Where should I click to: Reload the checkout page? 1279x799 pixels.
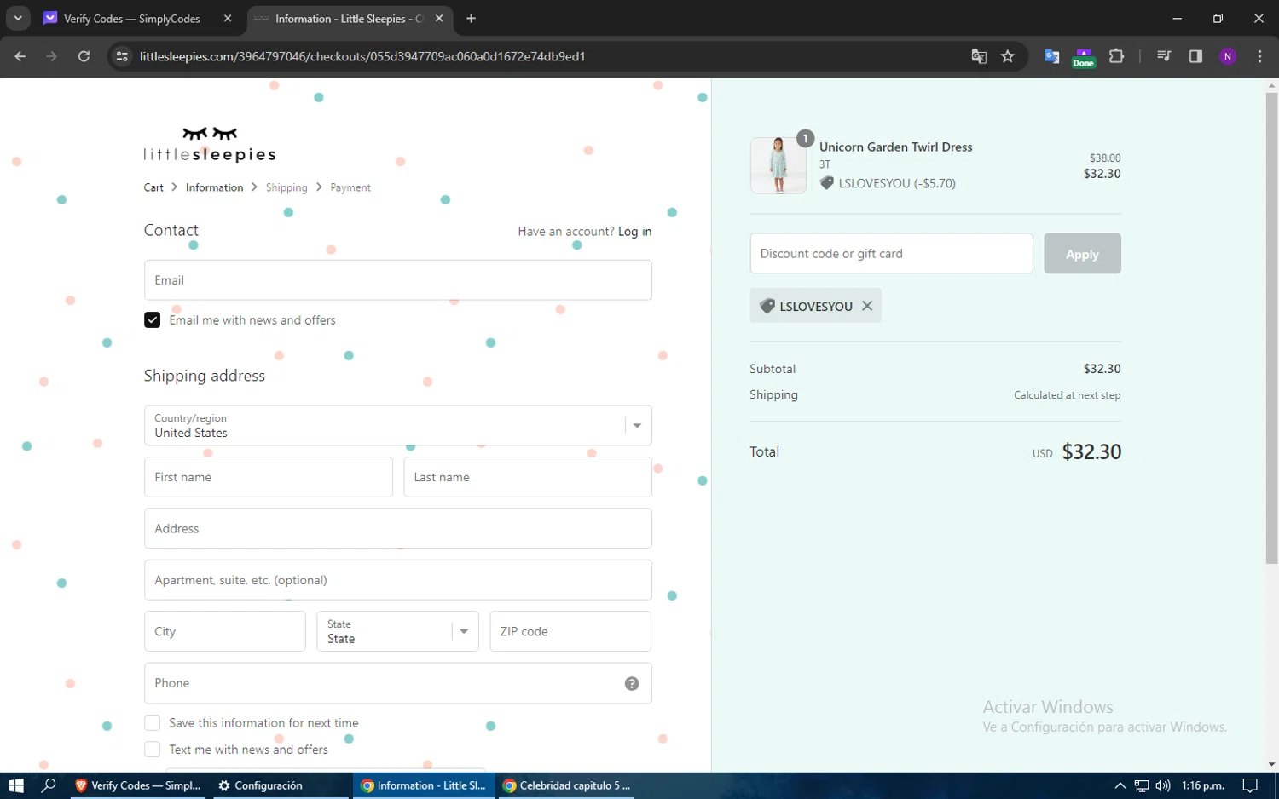(84, 56)
